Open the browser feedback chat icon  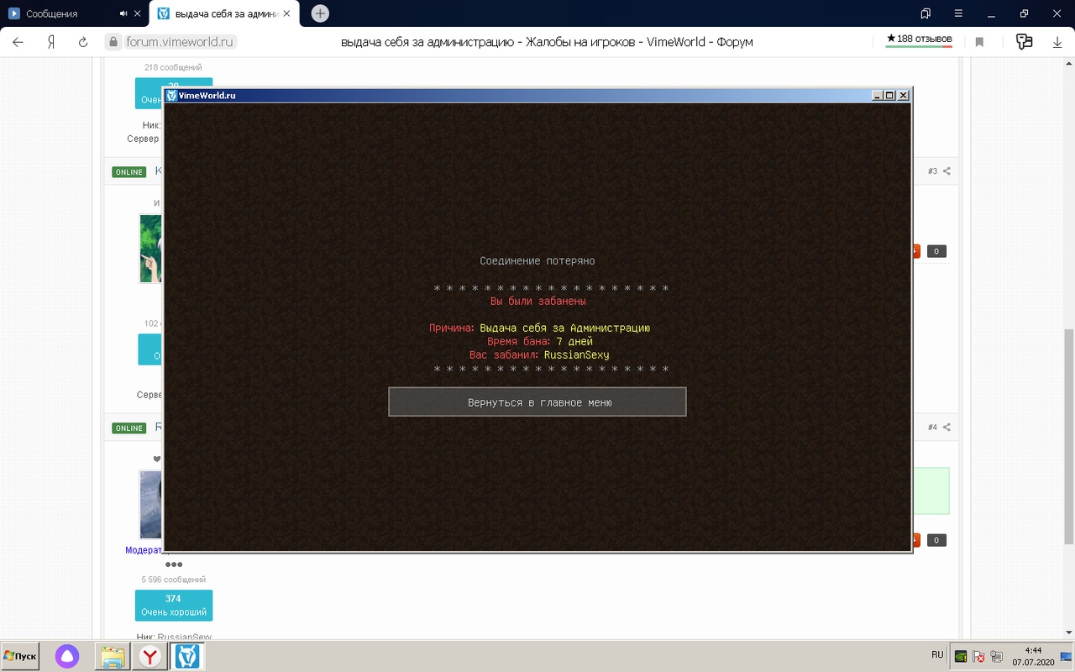1024,42
